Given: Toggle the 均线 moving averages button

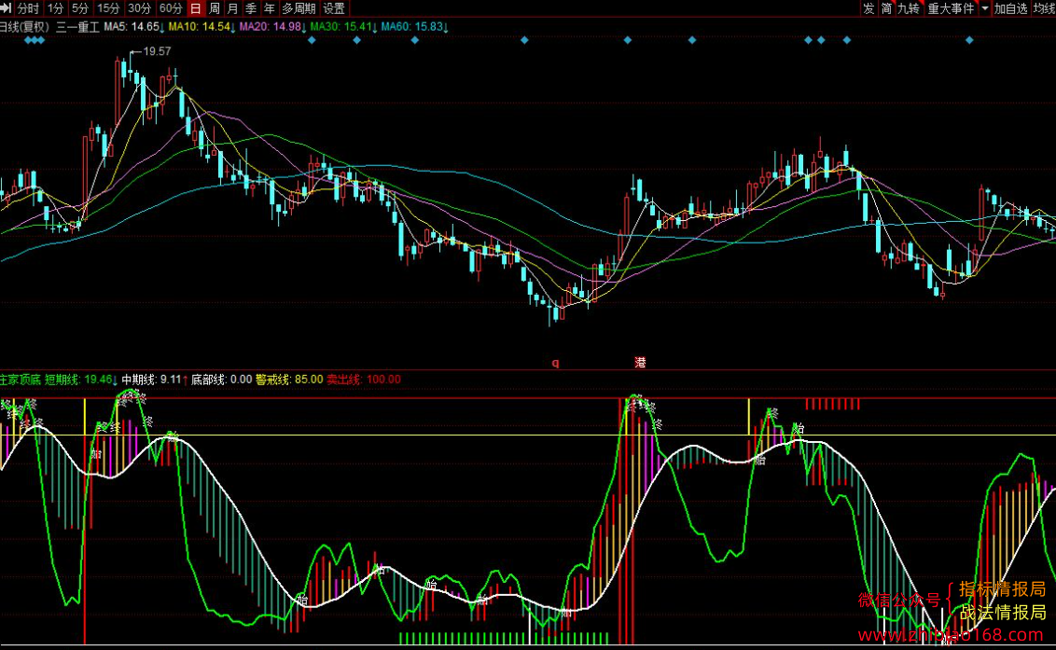Looking at the screenshot, I should pos(1043,8).
